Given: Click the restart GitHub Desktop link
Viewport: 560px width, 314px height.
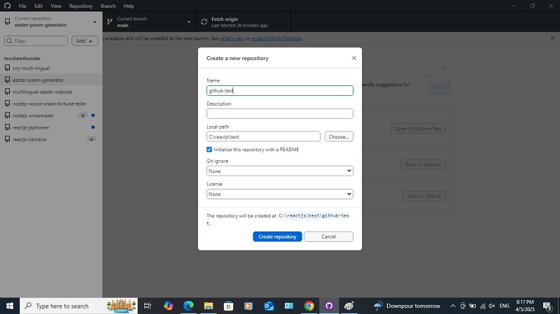Looking at the screenshot, I should coord(276,38).
